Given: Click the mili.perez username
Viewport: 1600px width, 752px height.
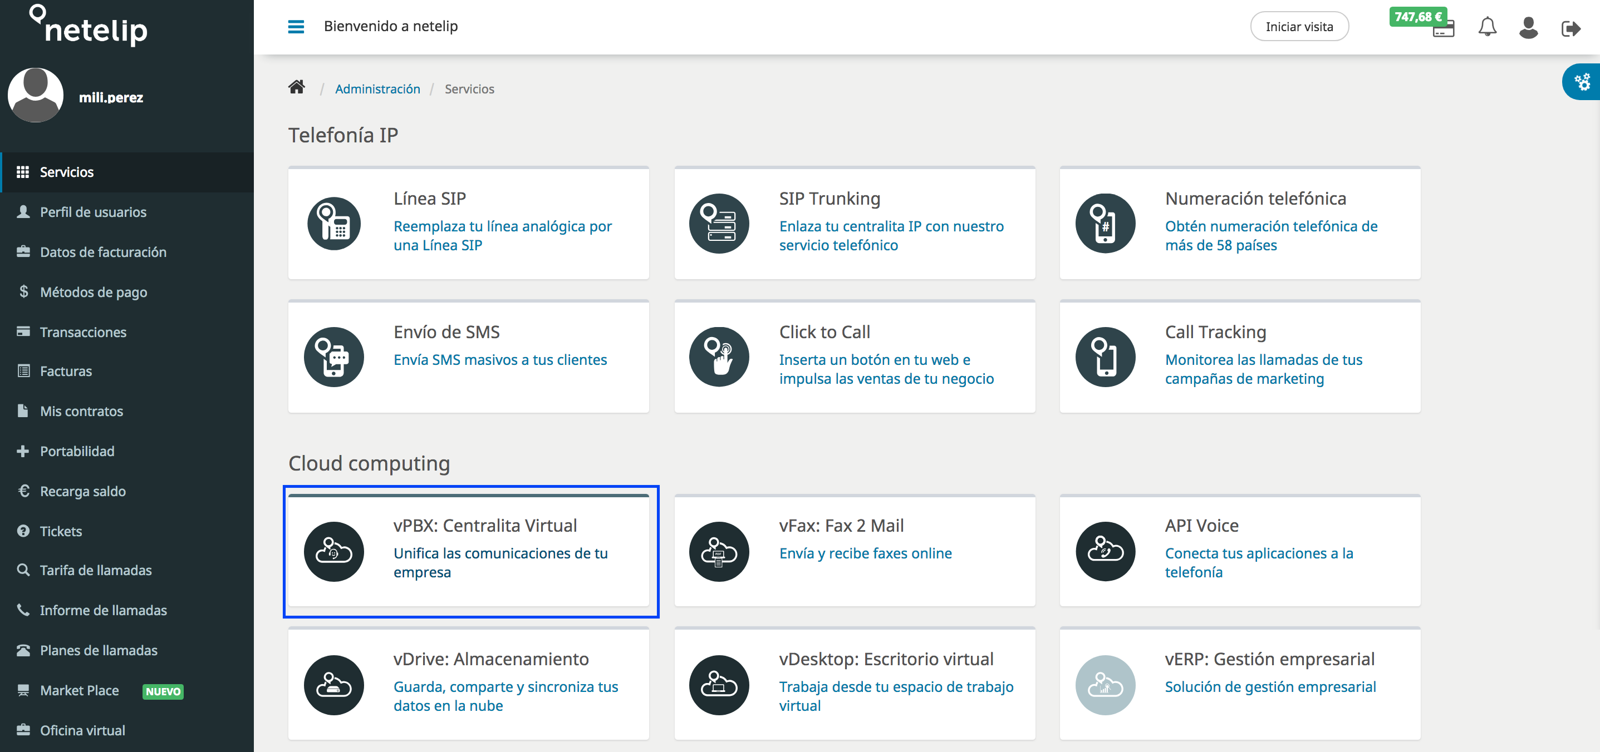Looking at the screenshot, I should [111, 97].
